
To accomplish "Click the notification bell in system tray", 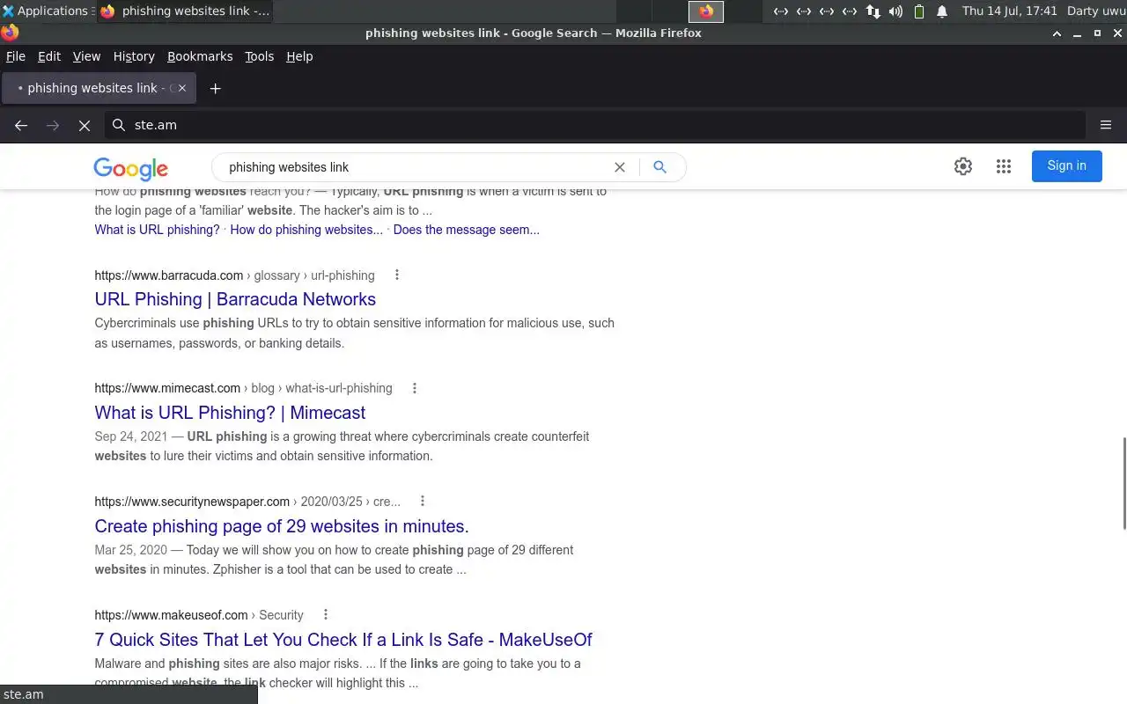I will (x=942, y=11).
